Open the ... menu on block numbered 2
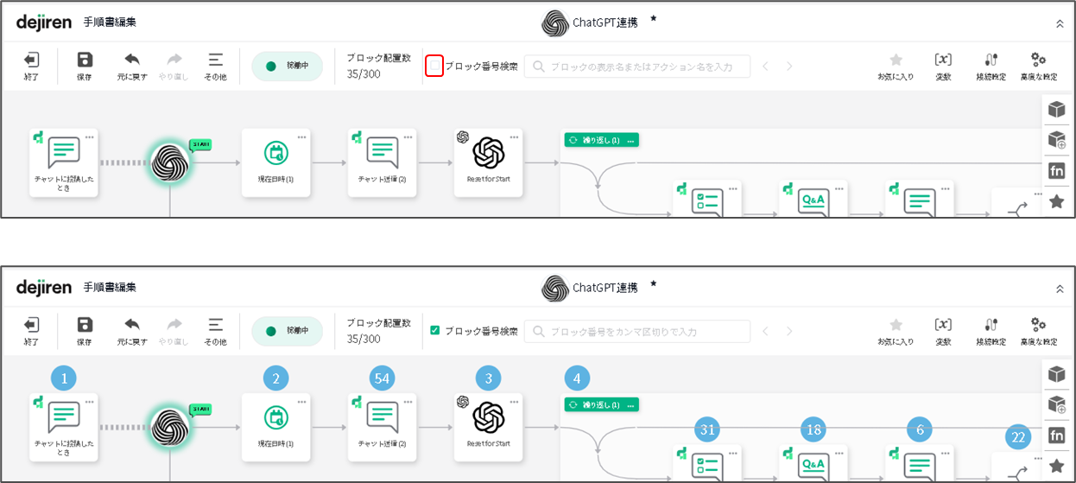The width and height of the screenshot is (1076, 483). click(301, 402)
